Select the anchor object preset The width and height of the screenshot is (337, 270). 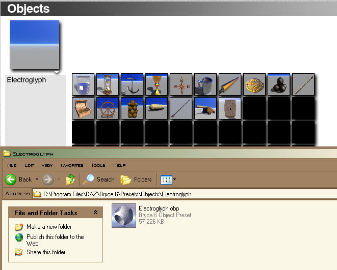pos(132,84)
